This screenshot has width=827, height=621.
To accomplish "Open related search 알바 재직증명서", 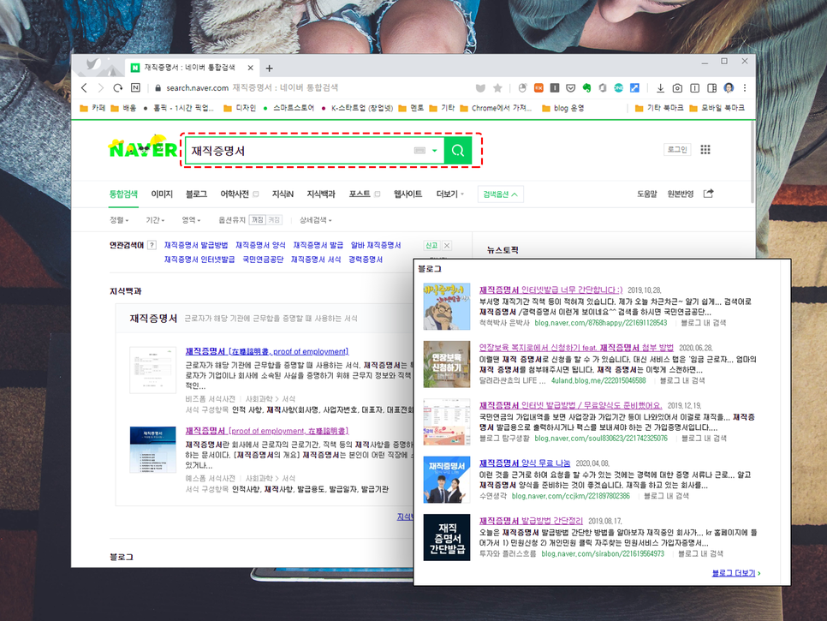I will tap(376, 245).
